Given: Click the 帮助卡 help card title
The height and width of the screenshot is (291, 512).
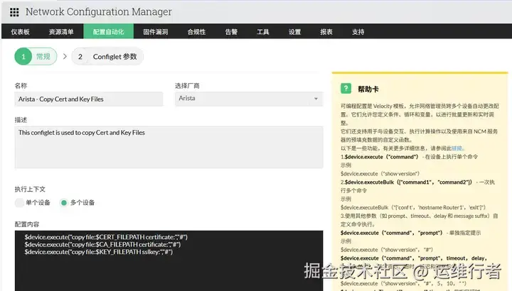Looking at the screenshot, I should pyautogui.click(x=368, y=89).
